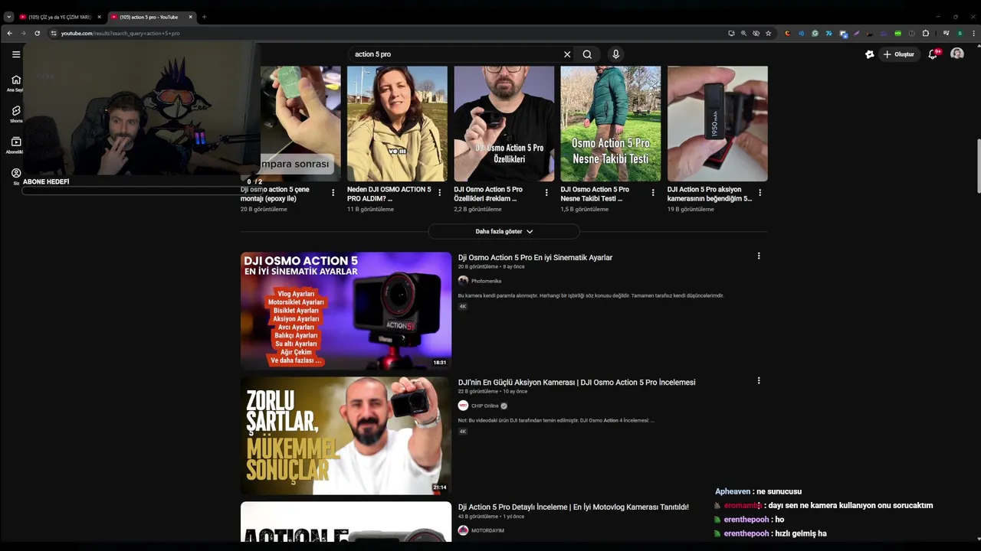Screen dimensions: 981x551
Task: Click the Apheaven chat username
Action: coord(733,491)
